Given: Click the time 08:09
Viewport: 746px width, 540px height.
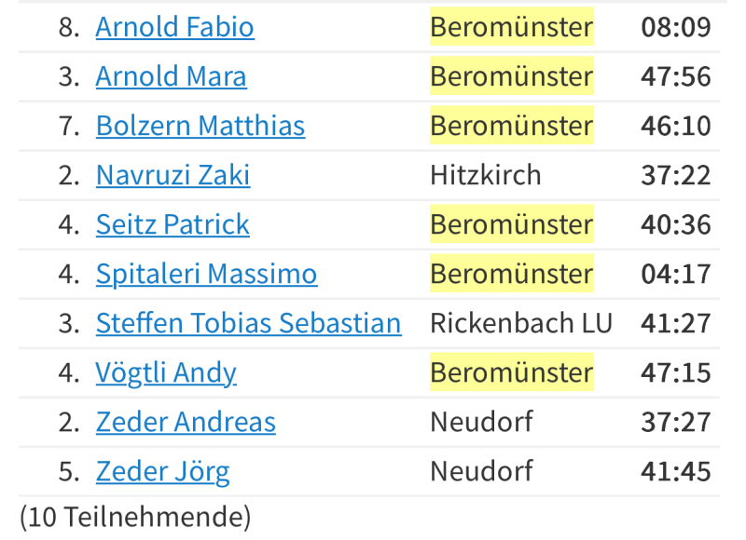Looking at the screenshot, I should click(x=675, y=27).
